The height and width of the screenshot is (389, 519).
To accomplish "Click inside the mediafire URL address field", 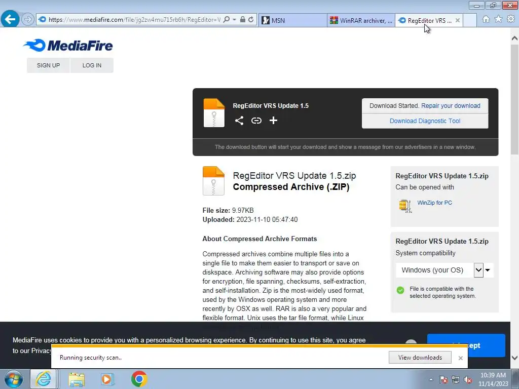I will (134, 20).
